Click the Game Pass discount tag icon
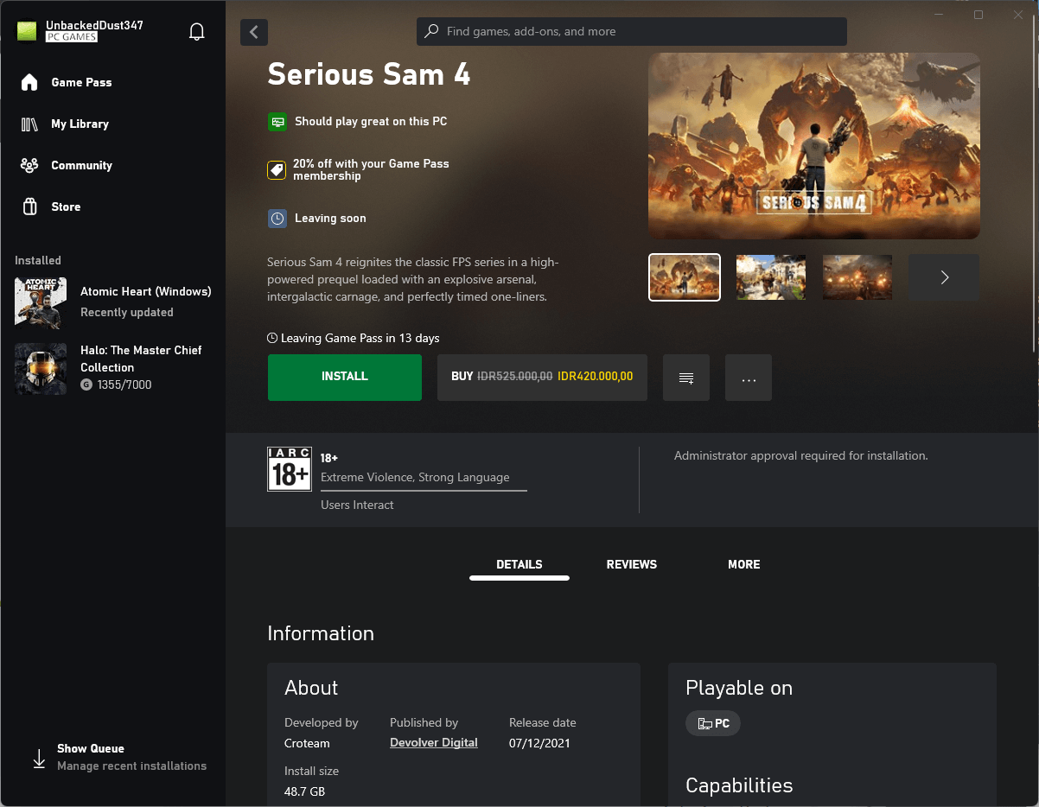The width and height of the screenshot is (1039, 807). [277, 169]
